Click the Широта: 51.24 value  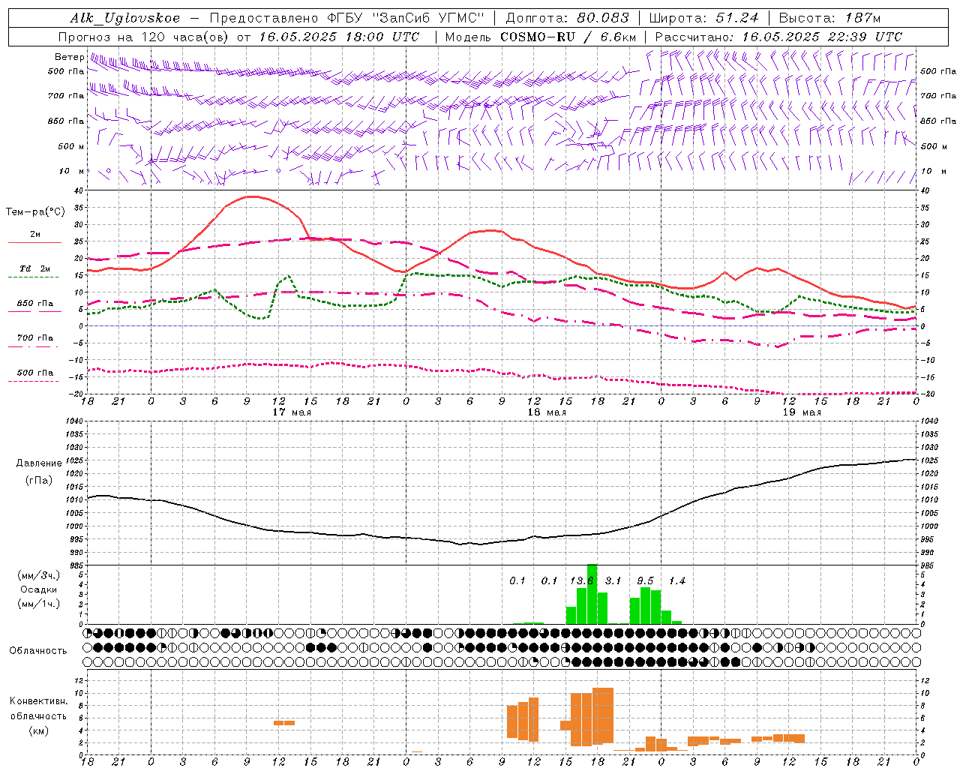click(703, 18)
